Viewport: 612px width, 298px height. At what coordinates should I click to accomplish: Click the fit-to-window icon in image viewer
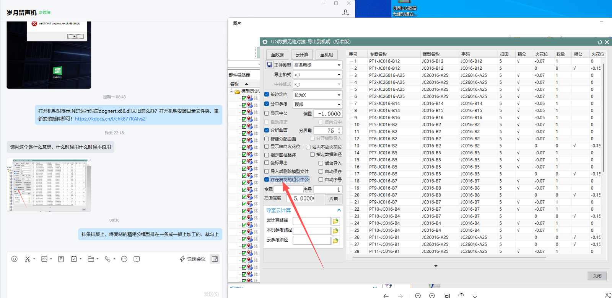click(x=446, y=296)
